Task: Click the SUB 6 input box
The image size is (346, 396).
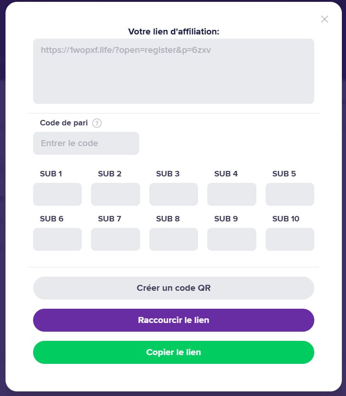Action: 57,239
